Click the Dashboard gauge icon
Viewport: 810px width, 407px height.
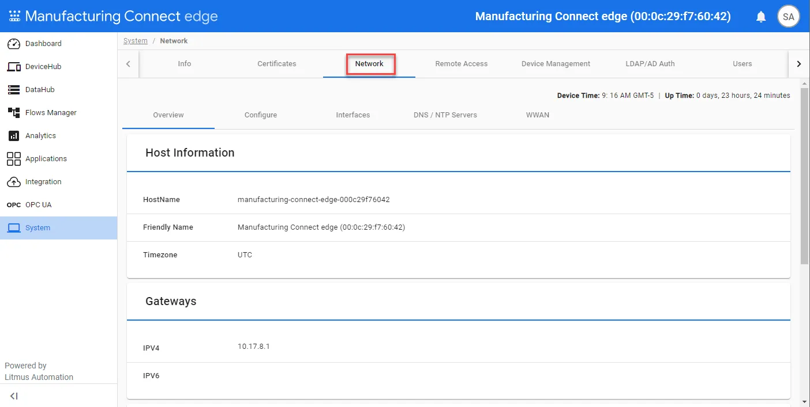pos(14,44)
